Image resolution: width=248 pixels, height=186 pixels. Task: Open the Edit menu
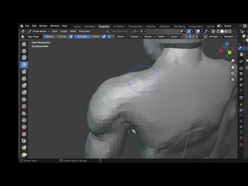pos(34,26)
